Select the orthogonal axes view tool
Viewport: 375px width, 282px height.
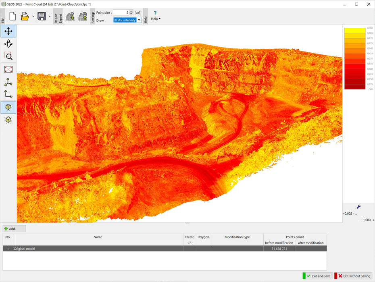[x=8, y=94]
